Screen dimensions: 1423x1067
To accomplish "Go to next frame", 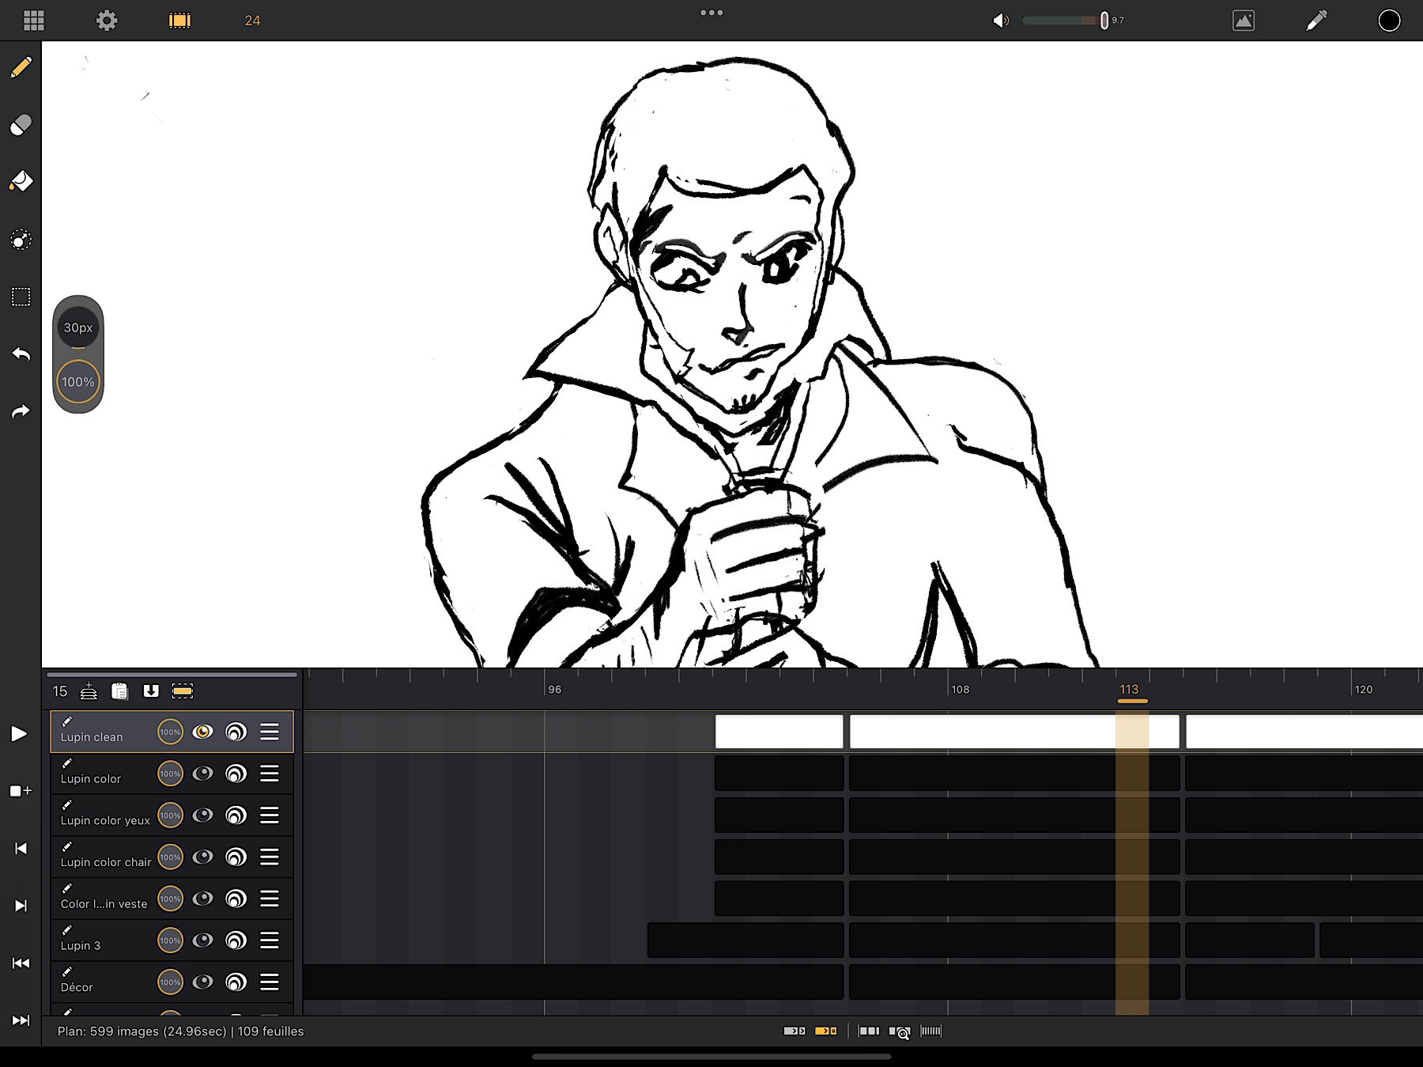I will pos(21,906).
